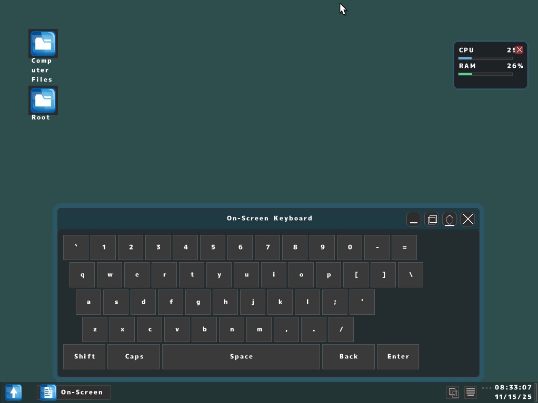Image resolution: width=538 pixels, height=403 pixels.
Task: Close the CPU/RAM monitor widget
Action: [x=519, y=49]
